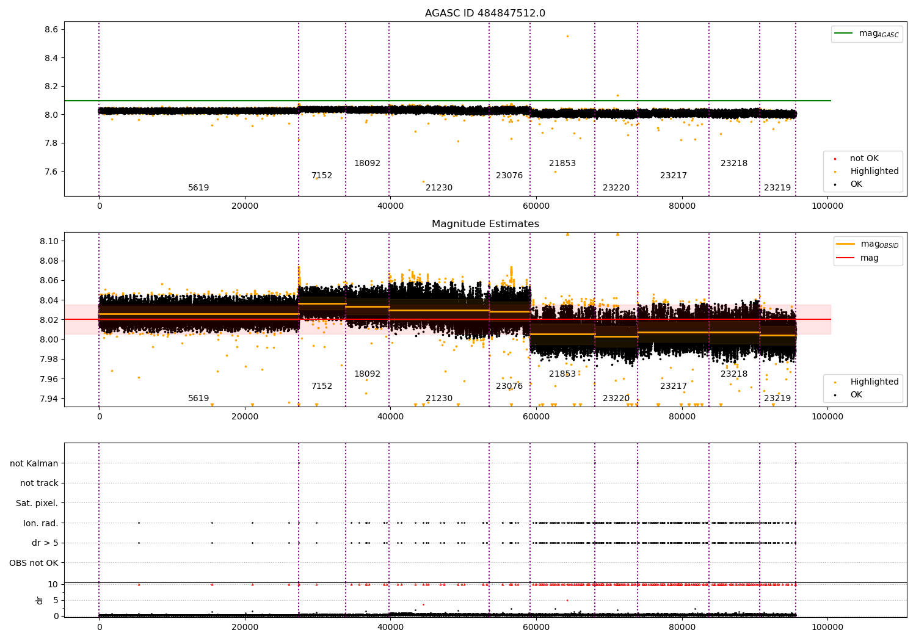Click OBSID label 23217 in the Magnitude Estimates plot

point(674,386)
